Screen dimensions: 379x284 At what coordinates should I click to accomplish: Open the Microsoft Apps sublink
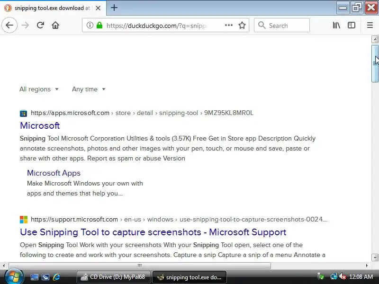(54, 173)
